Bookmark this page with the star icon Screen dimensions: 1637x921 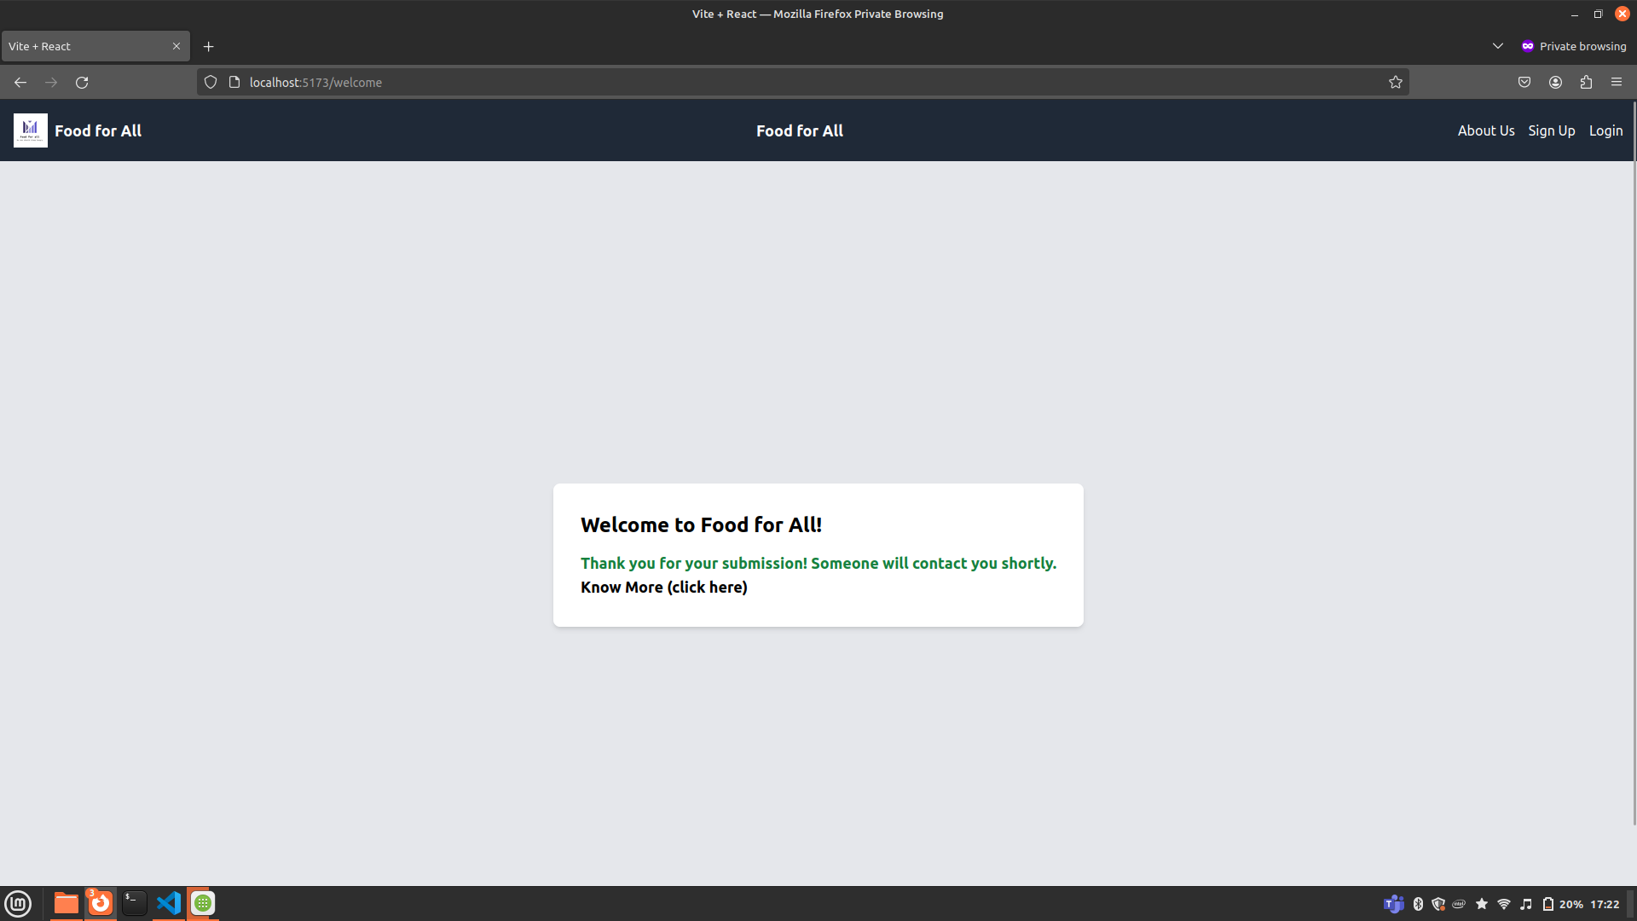(x=1396, y=83)
